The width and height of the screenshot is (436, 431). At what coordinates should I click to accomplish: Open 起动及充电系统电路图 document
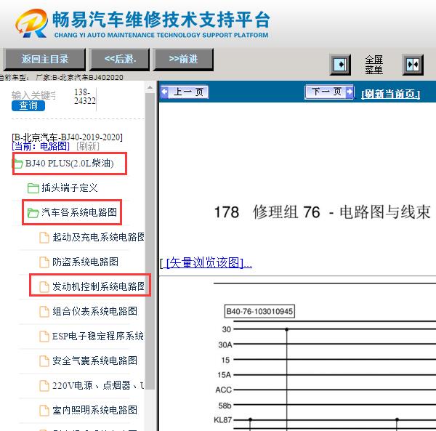click(98, 237)
